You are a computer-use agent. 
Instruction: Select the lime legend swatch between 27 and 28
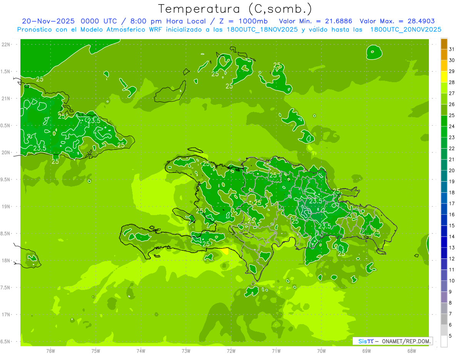[x=444, y=88]
